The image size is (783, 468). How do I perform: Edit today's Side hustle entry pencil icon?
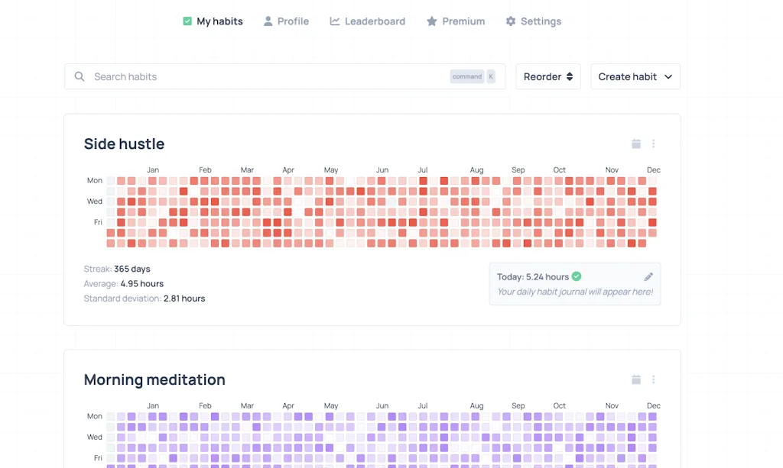[648, 276]
